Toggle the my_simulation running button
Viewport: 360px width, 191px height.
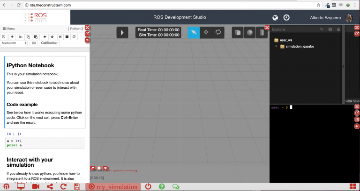click(113, 187)
